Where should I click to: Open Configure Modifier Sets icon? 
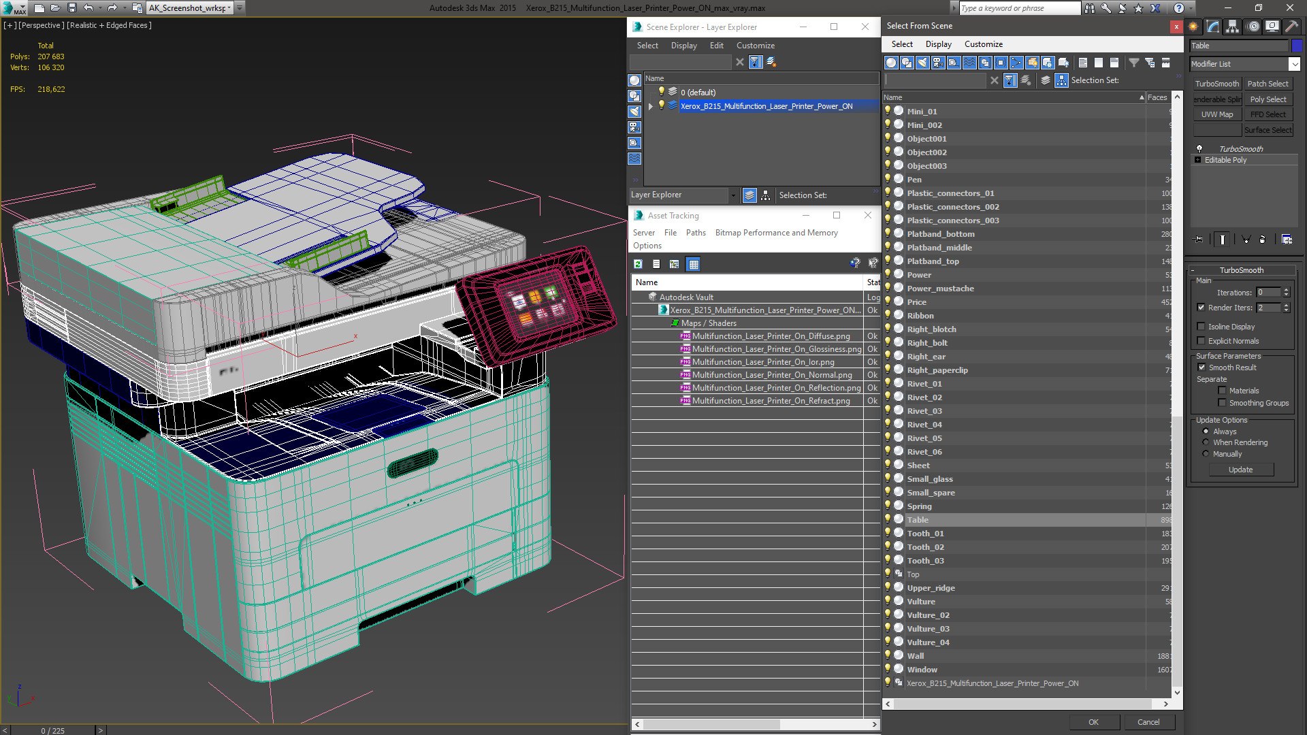pyautogui.click(x=1287, y=239)
